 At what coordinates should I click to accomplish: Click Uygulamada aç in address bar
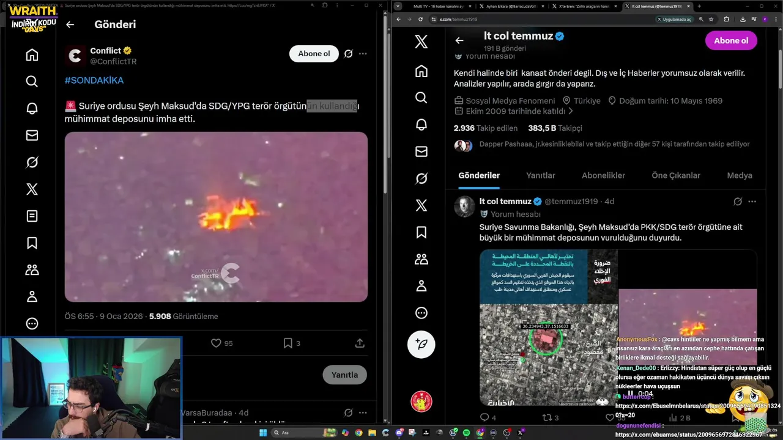point(675,20)
